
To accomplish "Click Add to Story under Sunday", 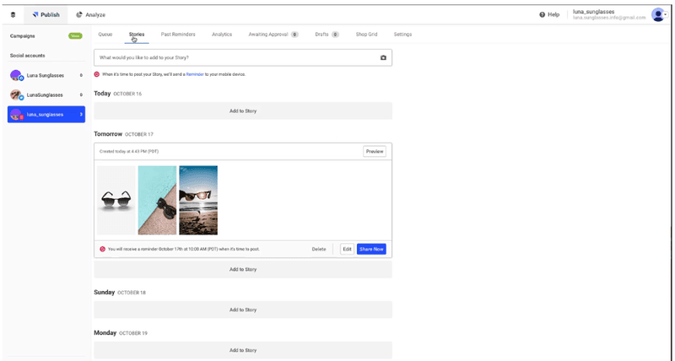I will pos(243,310).
